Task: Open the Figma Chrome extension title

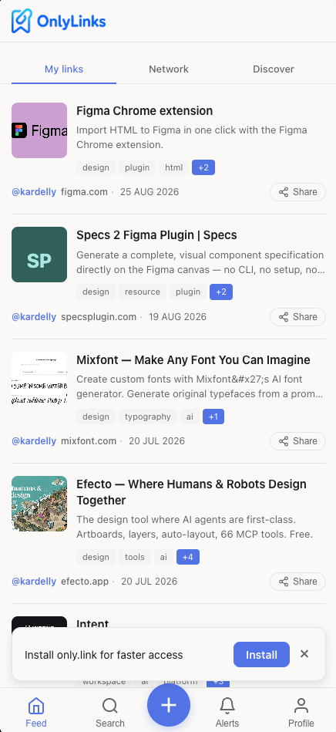Action: [x=145, y=110]
